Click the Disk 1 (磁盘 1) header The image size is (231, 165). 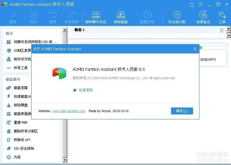coord(79,30)
